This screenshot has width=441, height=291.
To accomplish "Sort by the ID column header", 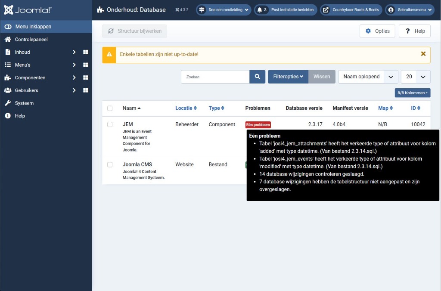I will pos(416,108).
